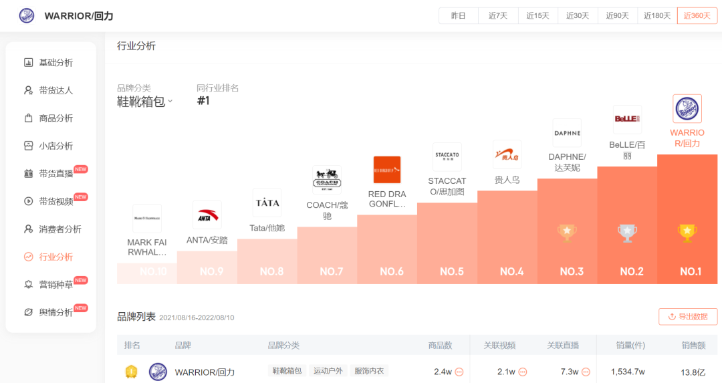
Task: Click the NEW badge on 带货直播
Action: coord(81,169)
